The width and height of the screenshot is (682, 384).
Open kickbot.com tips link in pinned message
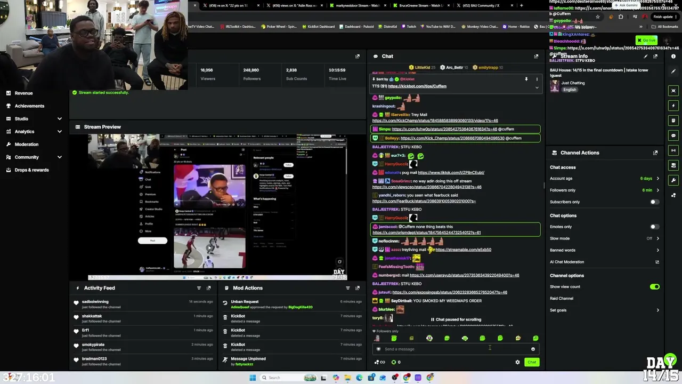pos(417,86)
